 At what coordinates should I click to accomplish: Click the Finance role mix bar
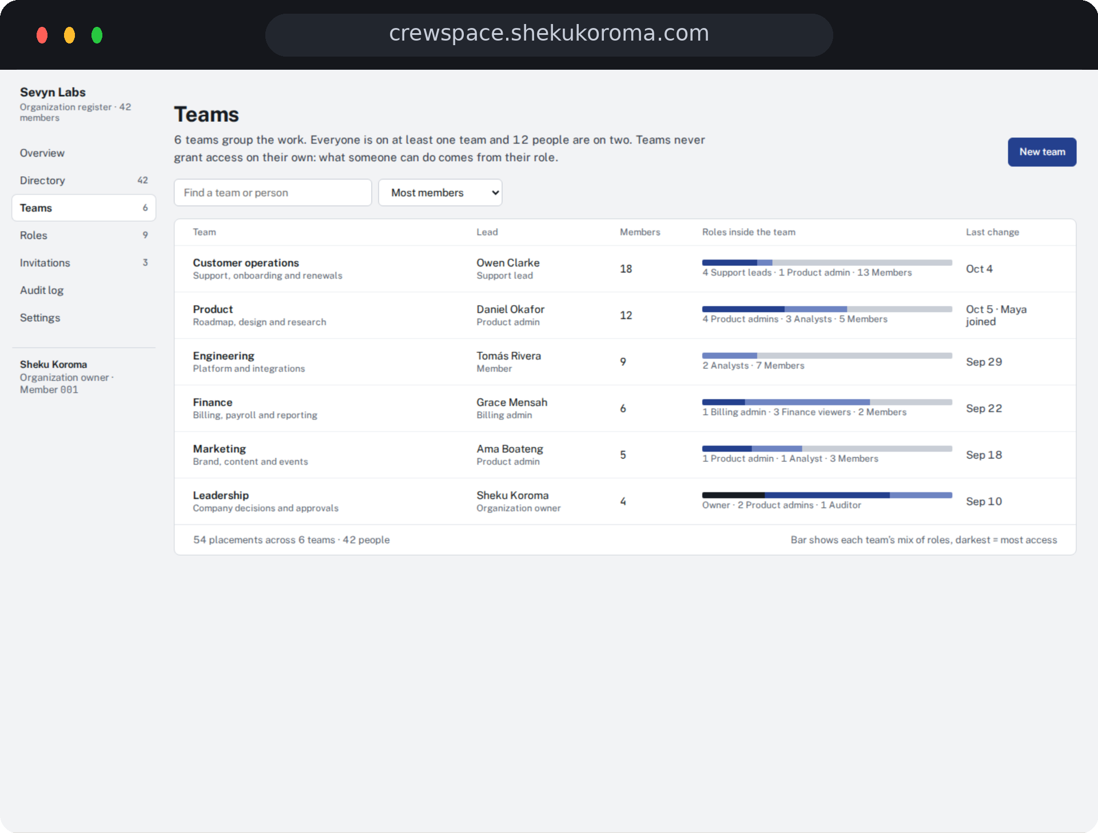pos(827,402)
